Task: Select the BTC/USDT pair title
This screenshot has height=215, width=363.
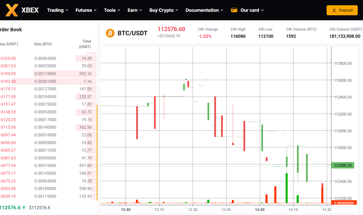Action: [x=132, y=33]
